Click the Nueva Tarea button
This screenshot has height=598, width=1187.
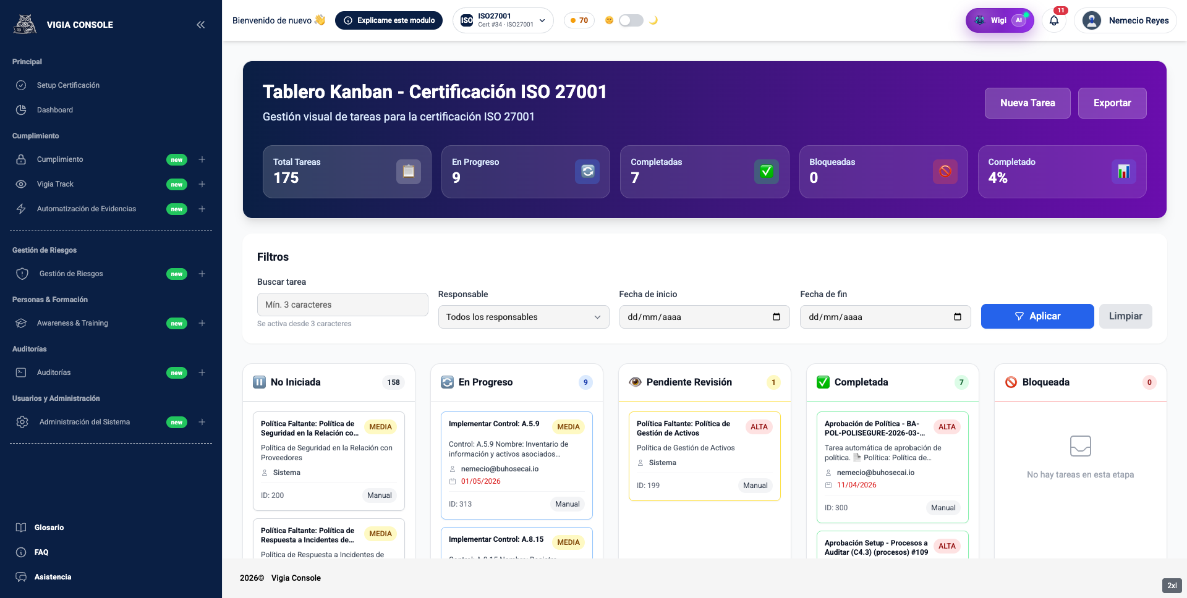[1027, 103]
